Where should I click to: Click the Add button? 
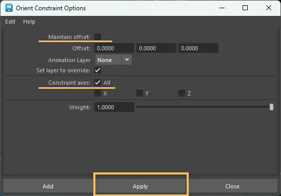(48, 186)
